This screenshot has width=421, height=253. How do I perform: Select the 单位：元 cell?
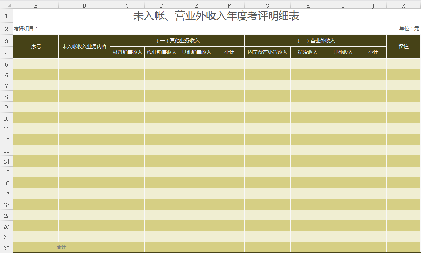(x=408, y=29)
